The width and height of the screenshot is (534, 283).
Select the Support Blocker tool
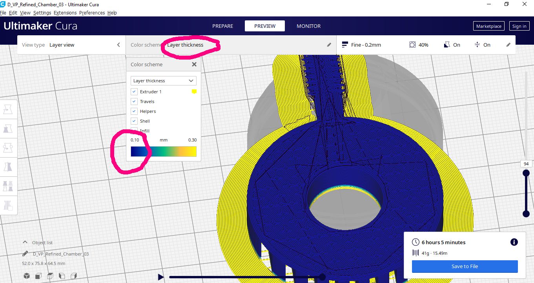[7, 205]
